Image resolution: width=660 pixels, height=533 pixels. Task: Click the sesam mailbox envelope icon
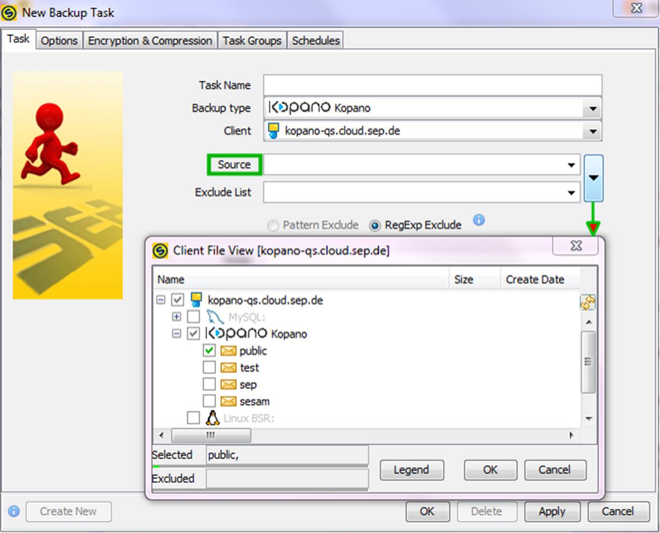coord(228,401)
